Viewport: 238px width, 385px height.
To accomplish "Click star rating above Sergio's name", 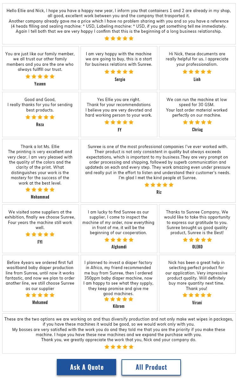I will [119, 72].
